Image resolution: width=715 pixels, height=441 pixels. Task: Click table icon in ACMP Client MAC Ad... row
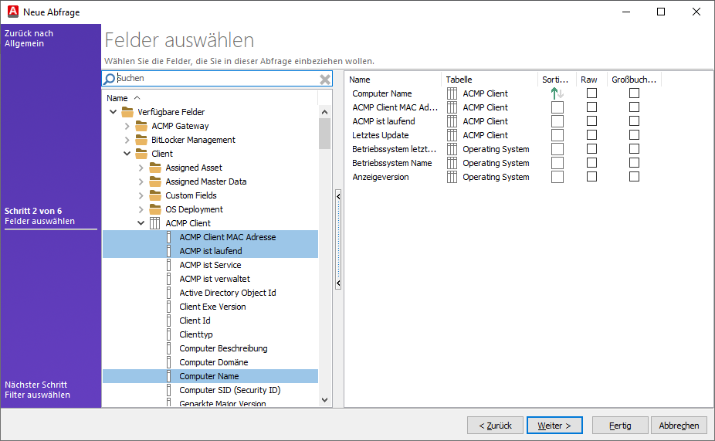[x=452, y=107]
